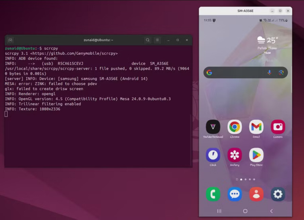Open the Phone dialer in dock
The height and width of the screenshot is (220, 304).
click(213, 194)
